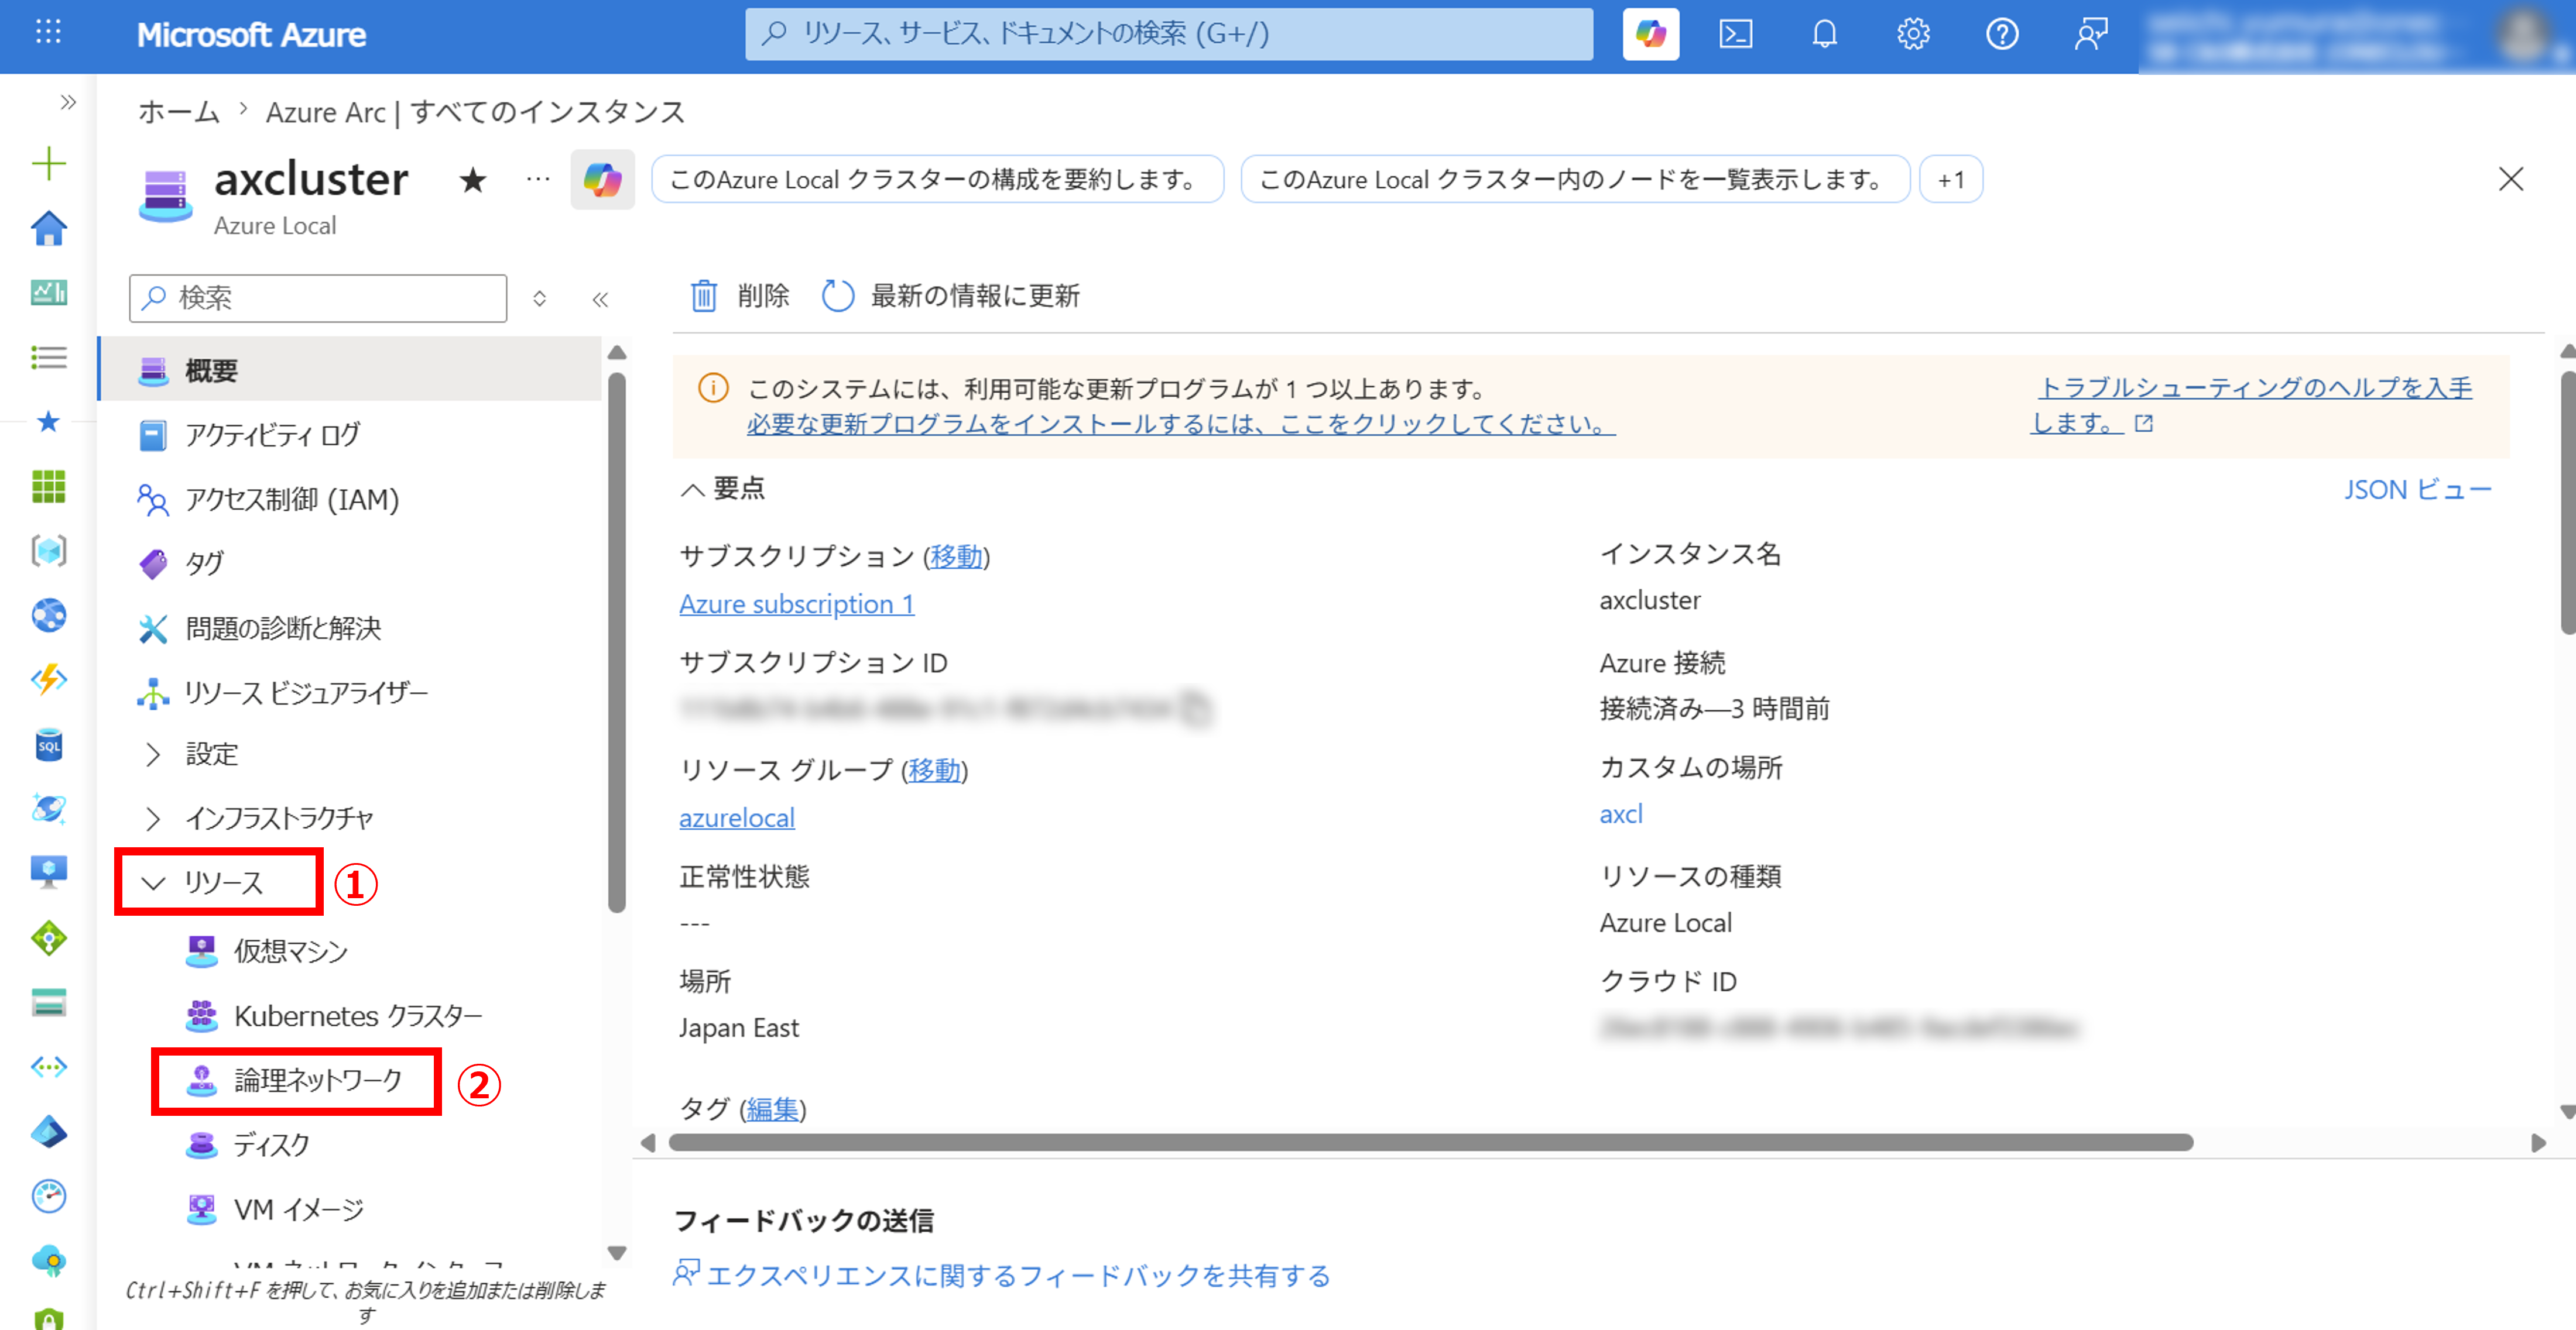Open All resources green grid icon
The height and width of the screenshot is (1330, 2576).
tap(48, 487)
